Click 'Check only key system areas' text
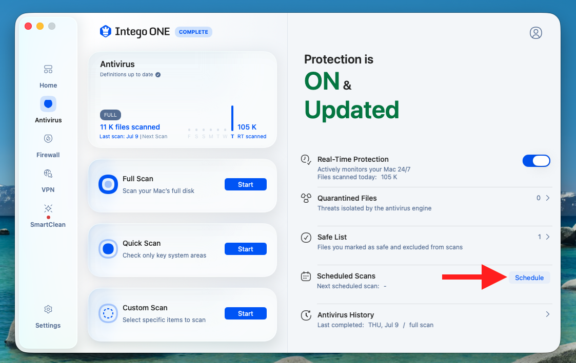576x363 pixels. 164,255
